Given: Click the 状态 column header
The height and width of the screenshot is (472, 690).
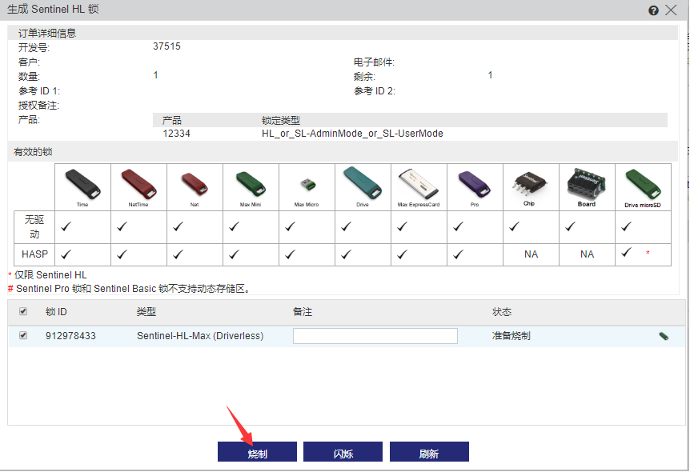Looking at the screenshot, I should click(502, 312).
